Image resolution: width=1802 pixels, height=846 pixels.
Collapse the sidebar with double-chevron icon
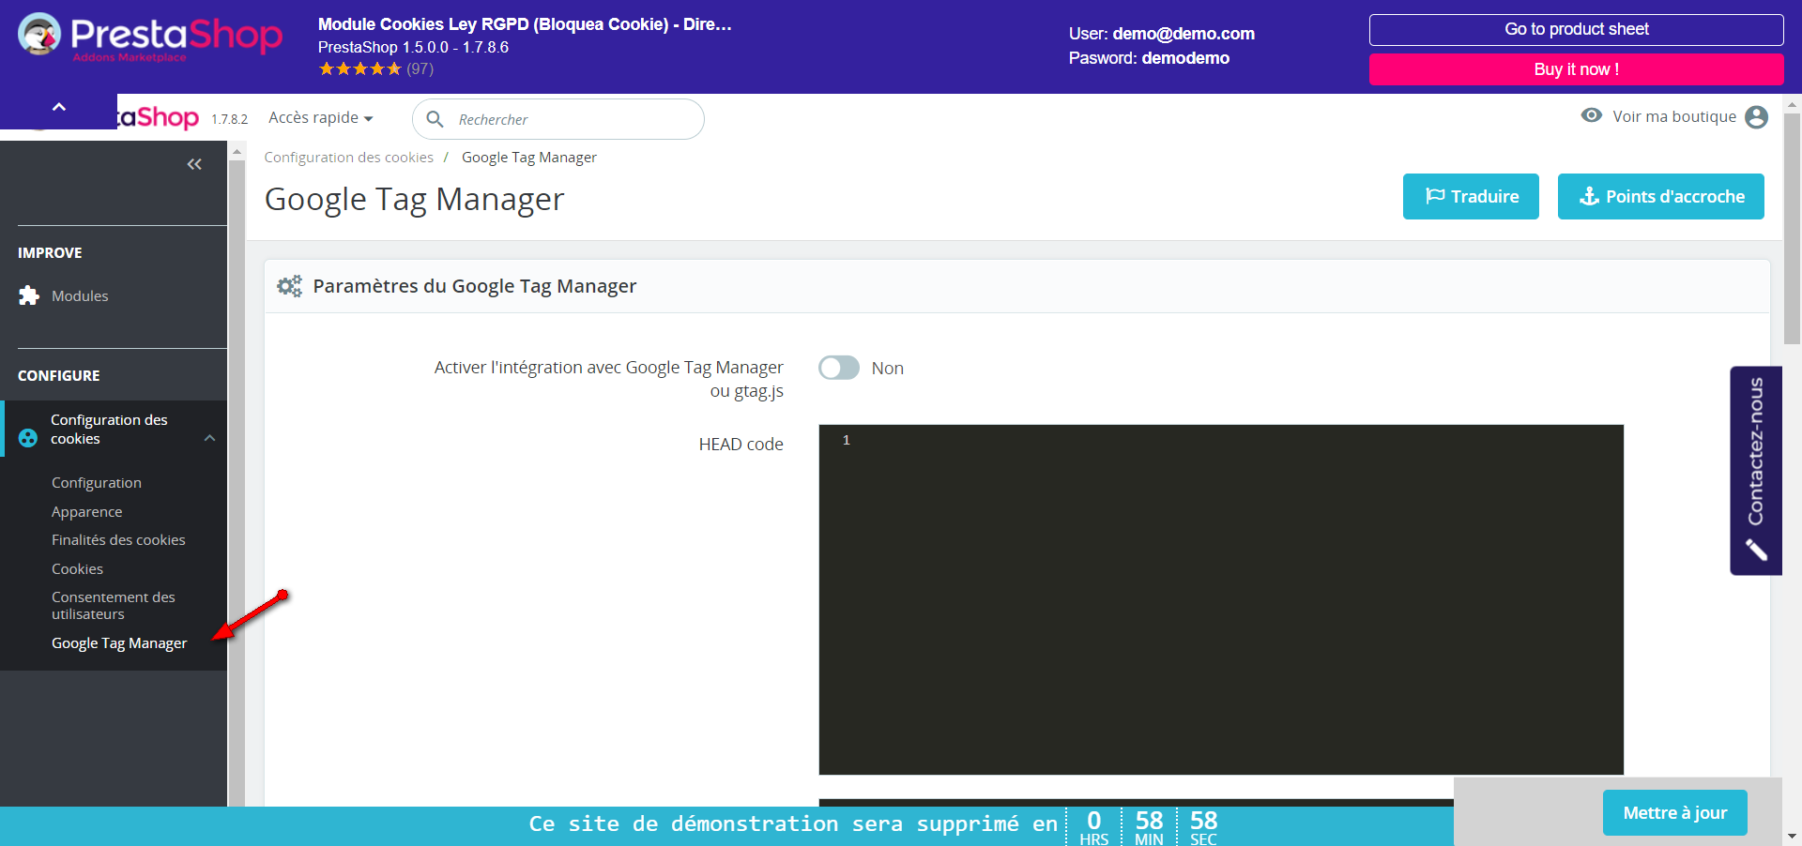tap(194, 164)
